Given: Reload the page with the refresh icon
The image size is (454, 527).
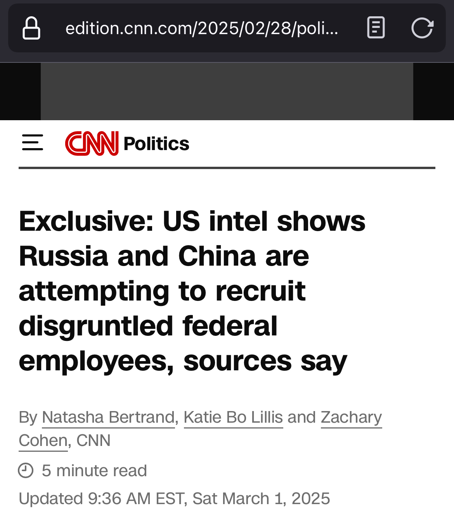Looking at the screenshot, I should pyautogui.click(x=422, y=28).
